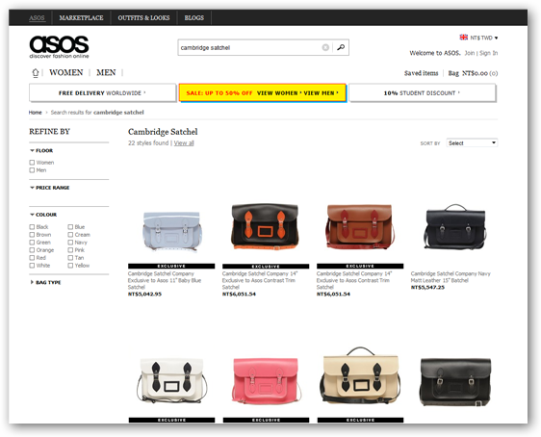Open the MARKETPLACE tab
Screen dimensions: 541x437
[81, 17]
